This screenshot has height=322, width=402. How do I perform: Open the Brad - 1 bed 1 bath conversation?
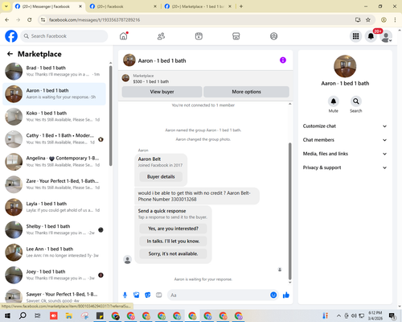pyautogui.click(x=54, y=72)
